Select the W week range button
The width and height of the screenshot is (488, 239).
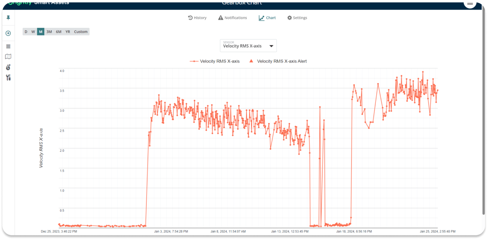point(33,32)
